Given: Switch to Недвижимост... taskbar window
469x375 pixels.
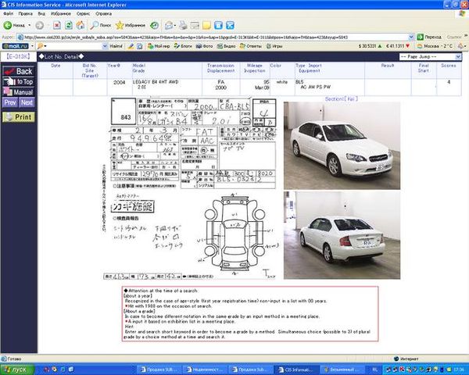Looking at the screenshot, I should (x=204, y=370).
